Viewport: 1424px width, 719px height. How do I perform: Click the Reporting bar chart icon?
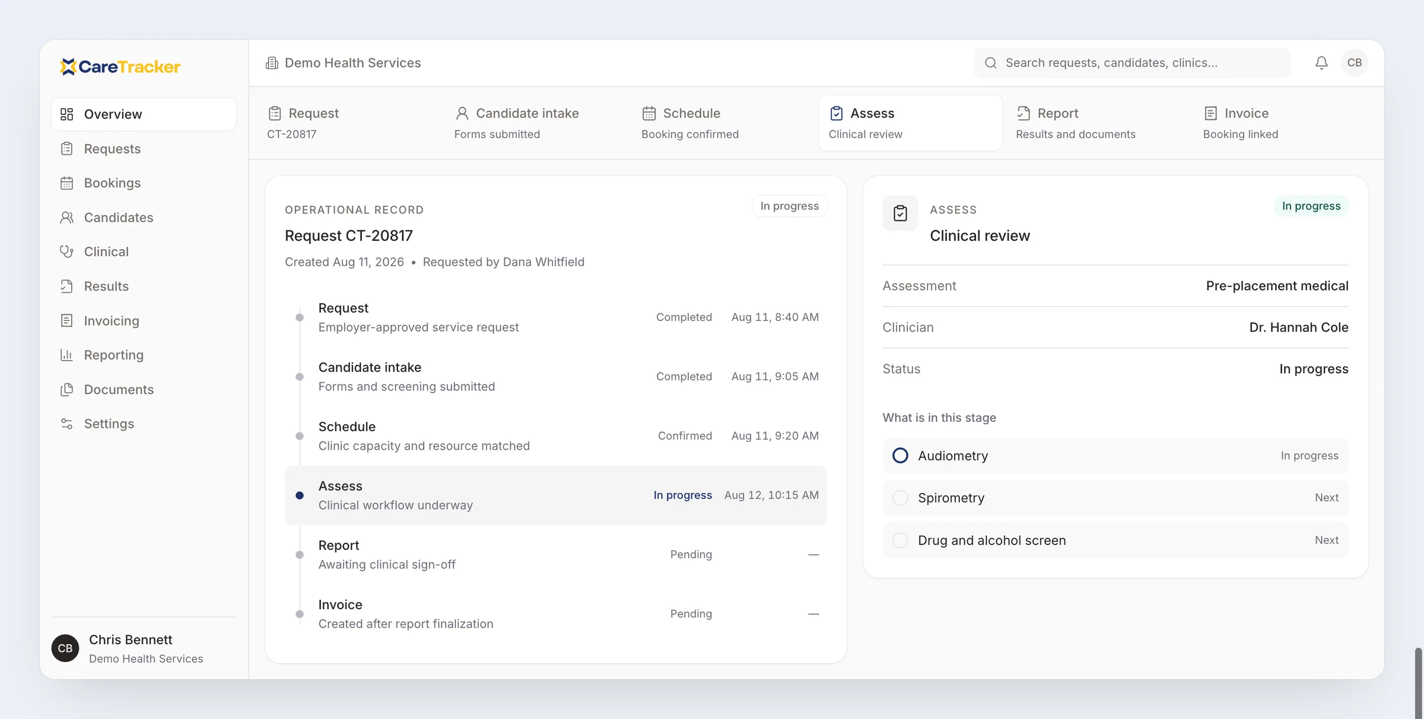(67, 355)
